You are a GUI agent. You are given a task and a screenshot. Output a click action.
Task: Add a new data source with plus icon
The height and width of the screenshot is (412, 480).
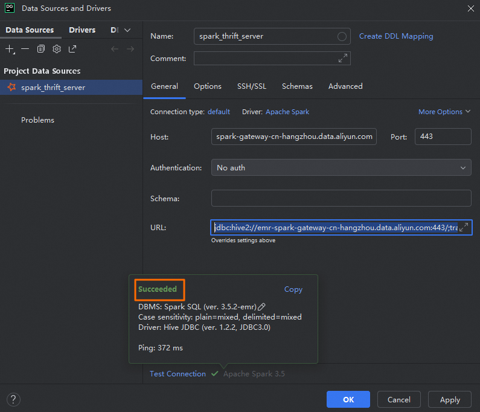10,49
